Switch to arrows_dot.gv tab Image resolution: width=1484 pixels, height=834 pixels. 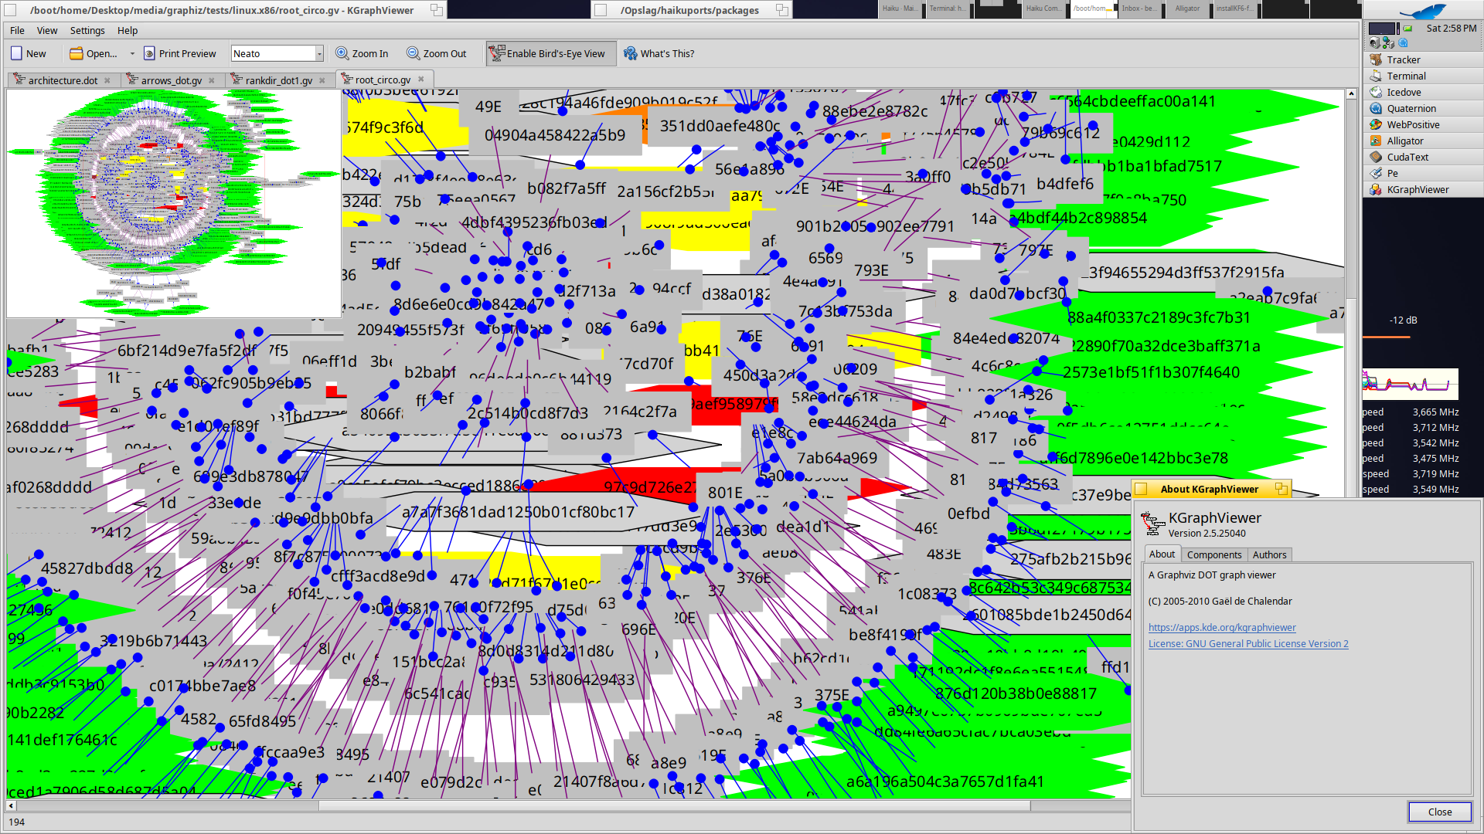(x=171, y=80)
